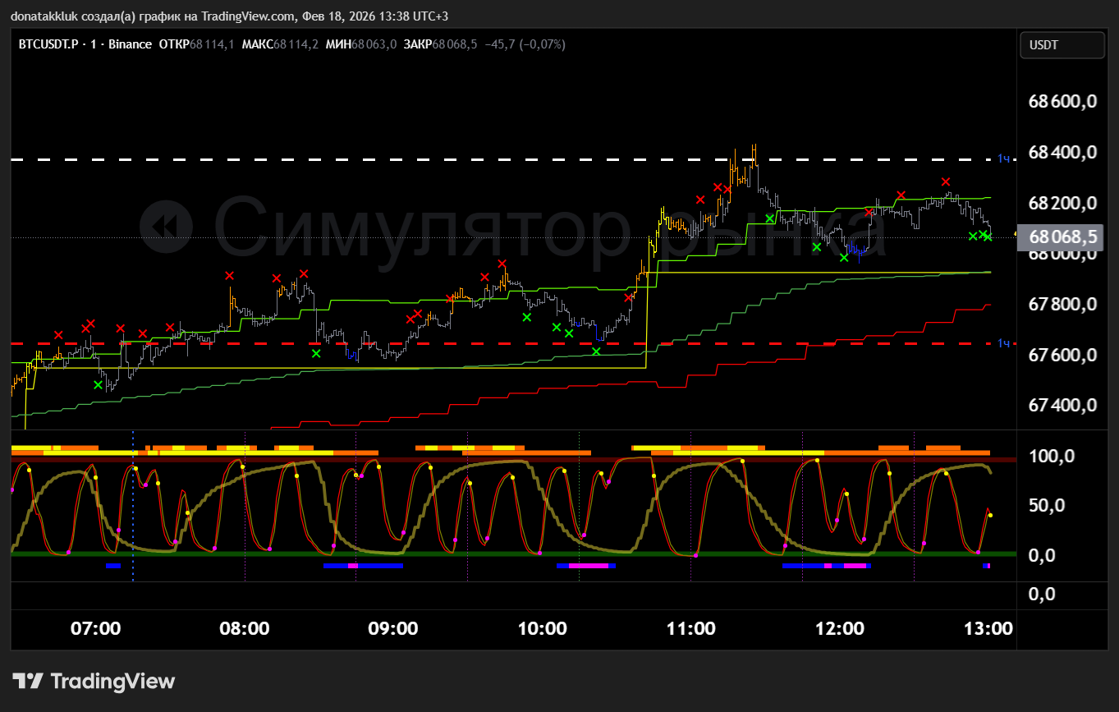This screenshot has width=1119, height=712.
Task: Select the 11:00 time axis label
Action: [x=690, y=629]
